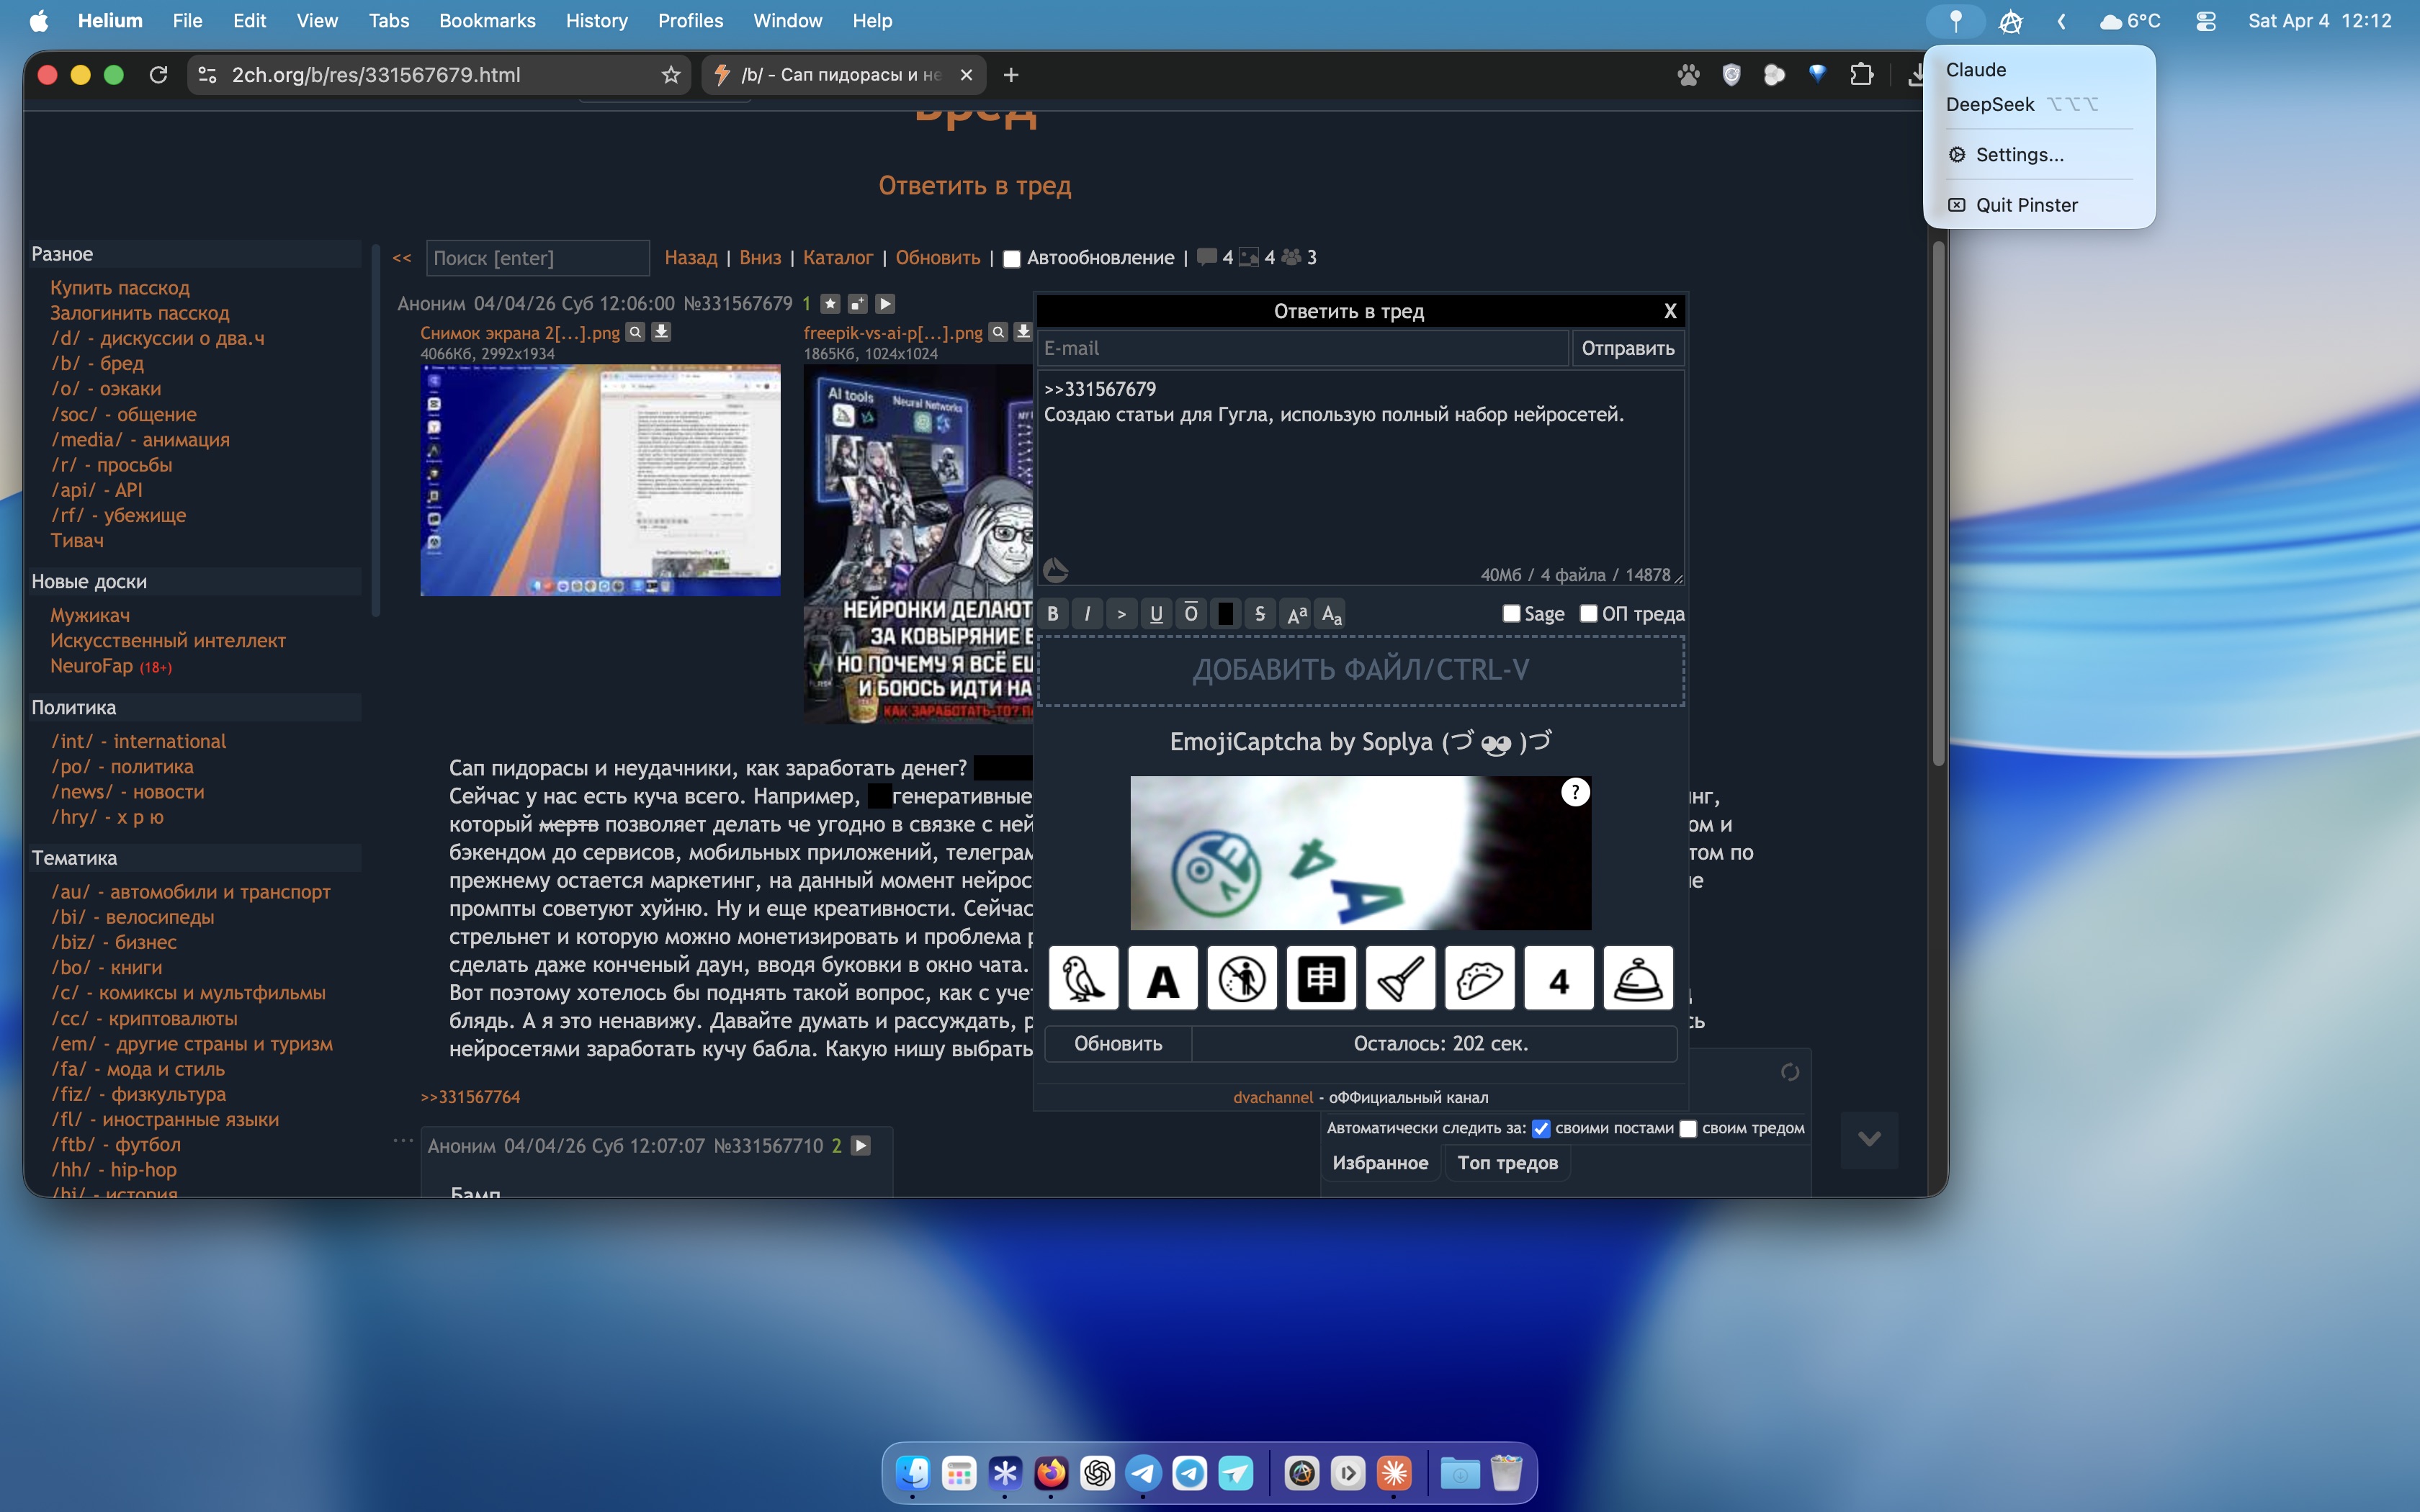
Task: Expand replies arrow on post 331567679
Action: click(x=885, y=303)
